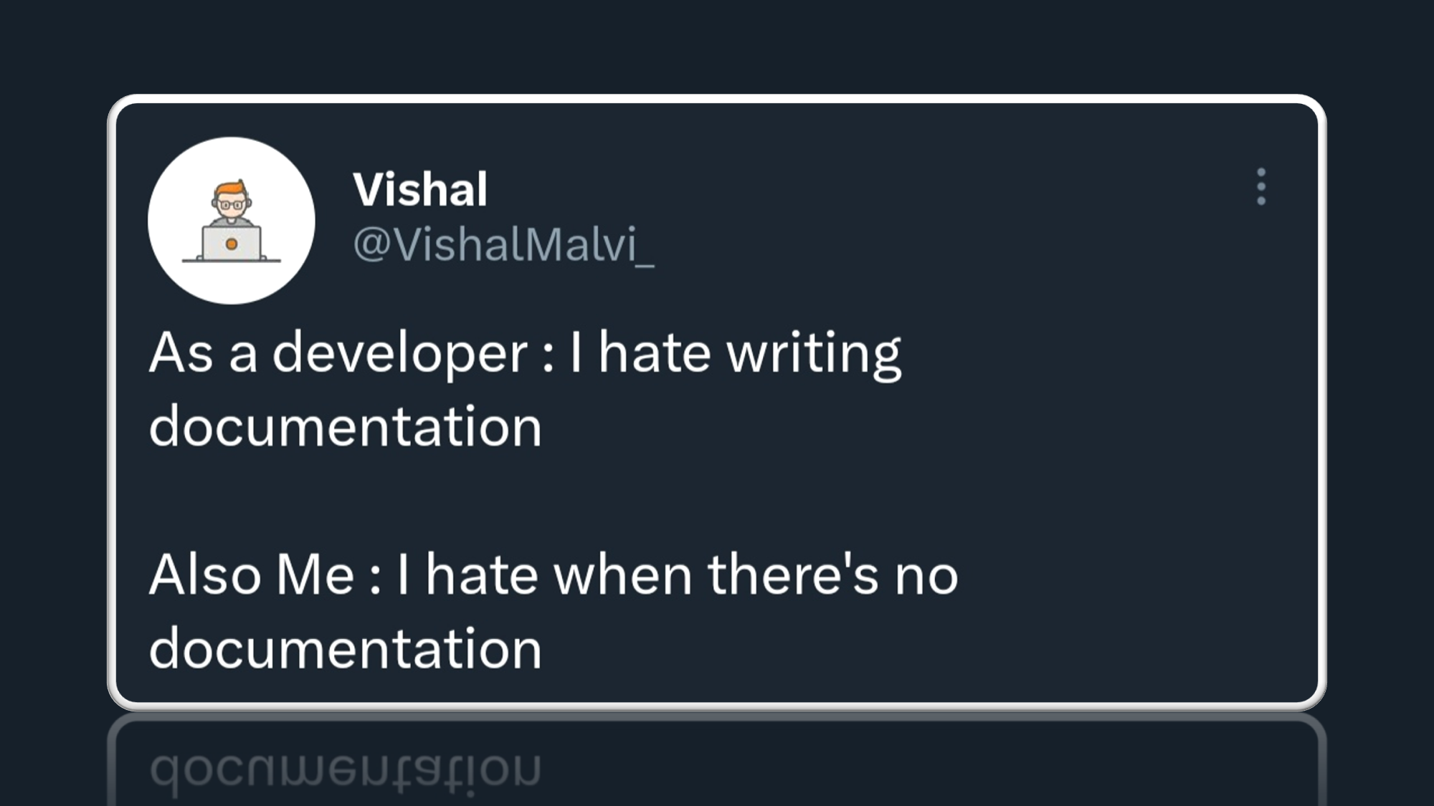
Task: Click the orange dot on the avatar's laptop
Action: pos(231,244)
